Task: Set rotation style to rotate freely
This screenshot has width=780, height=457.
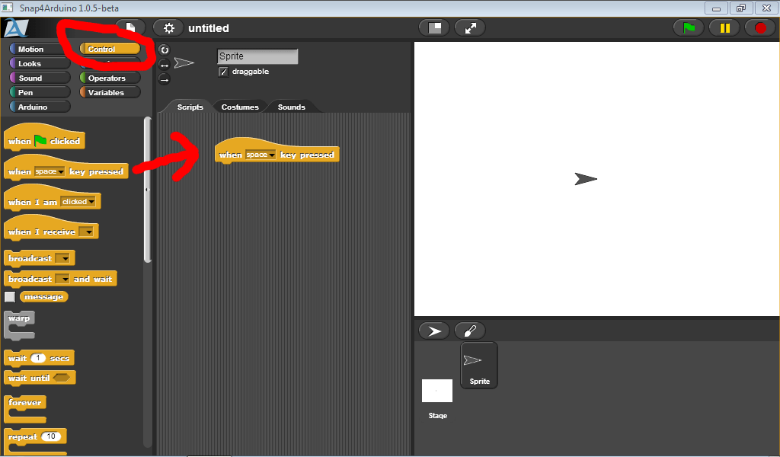Action: tap(165, 50)
